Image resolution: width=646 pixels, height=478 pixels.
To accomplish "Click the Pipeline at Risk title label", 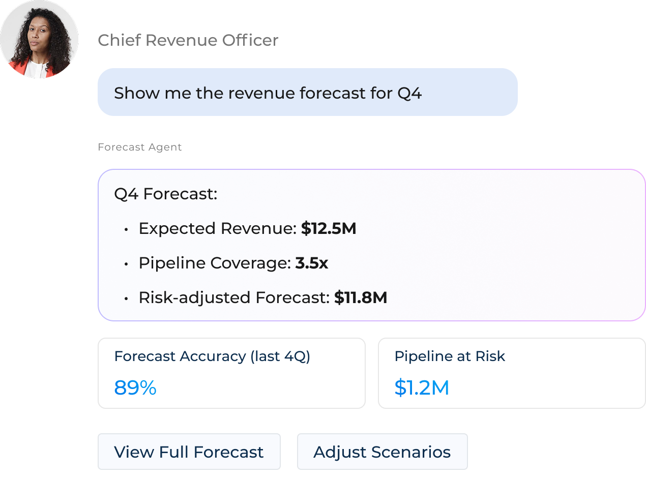I will (450, 356).
